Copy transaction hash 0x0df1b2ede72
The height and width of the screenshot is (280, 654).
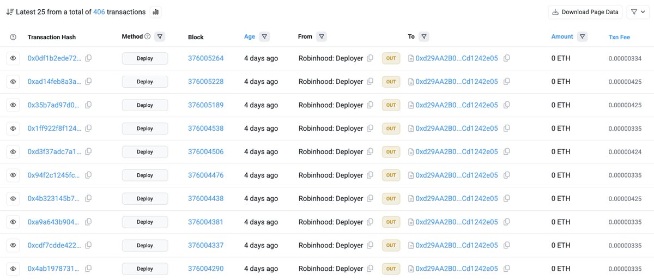[88, 58]
